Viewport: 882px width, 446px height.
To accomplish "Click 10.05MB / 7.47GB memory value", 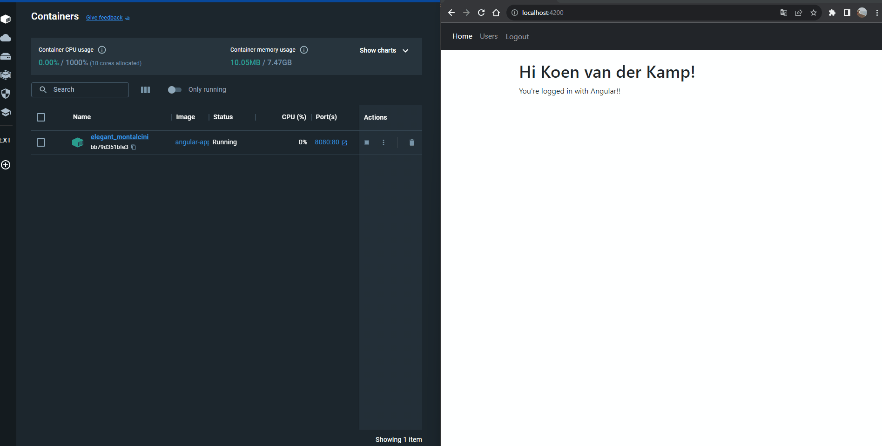I will (261, 63).
